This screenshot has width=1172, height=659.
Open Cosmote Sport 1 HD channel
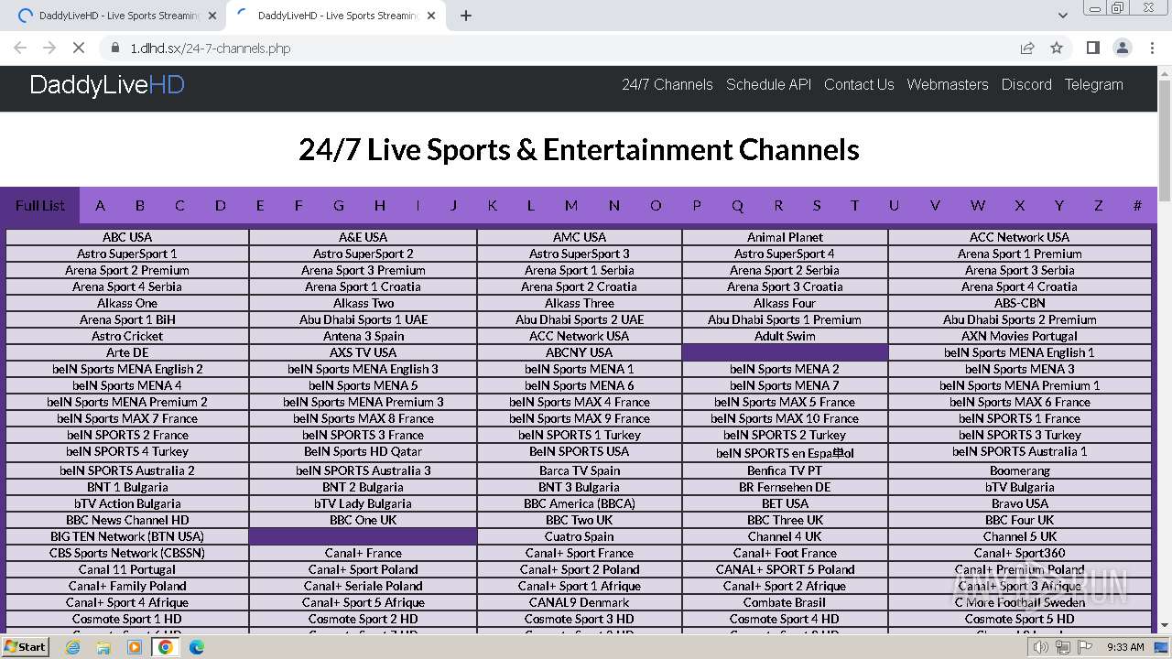[127, 619]
